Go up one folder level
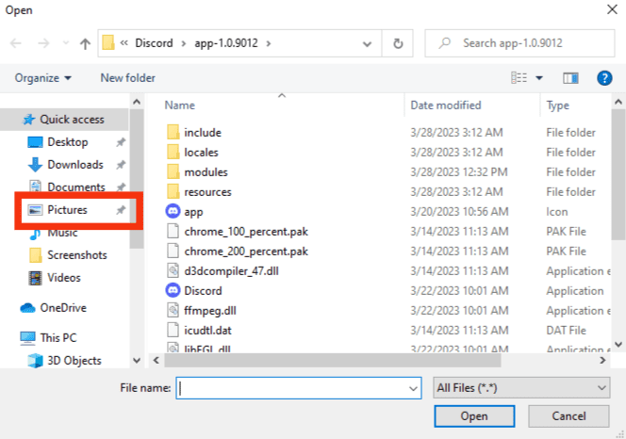The height and width of the screenshot is (439, 626). pos(85,43)
